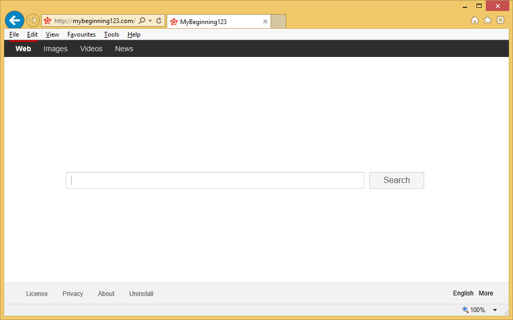Screen dimensions: 513x320
Task: Open a new blank tab
Action: point(278,21)
